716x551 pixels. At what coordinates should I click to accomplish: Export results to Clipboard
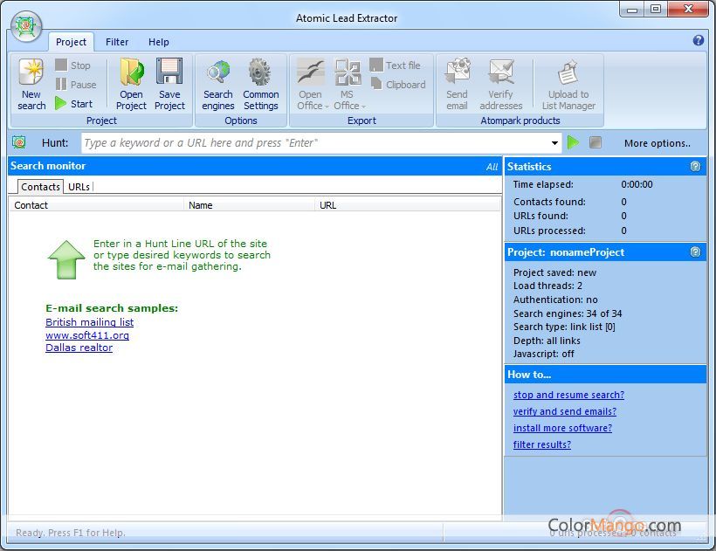pos(397,85)
